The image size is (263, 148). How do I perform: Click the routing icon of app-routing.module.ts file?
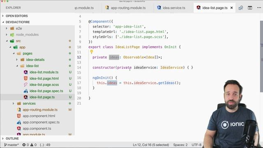[x=19, y=110]
